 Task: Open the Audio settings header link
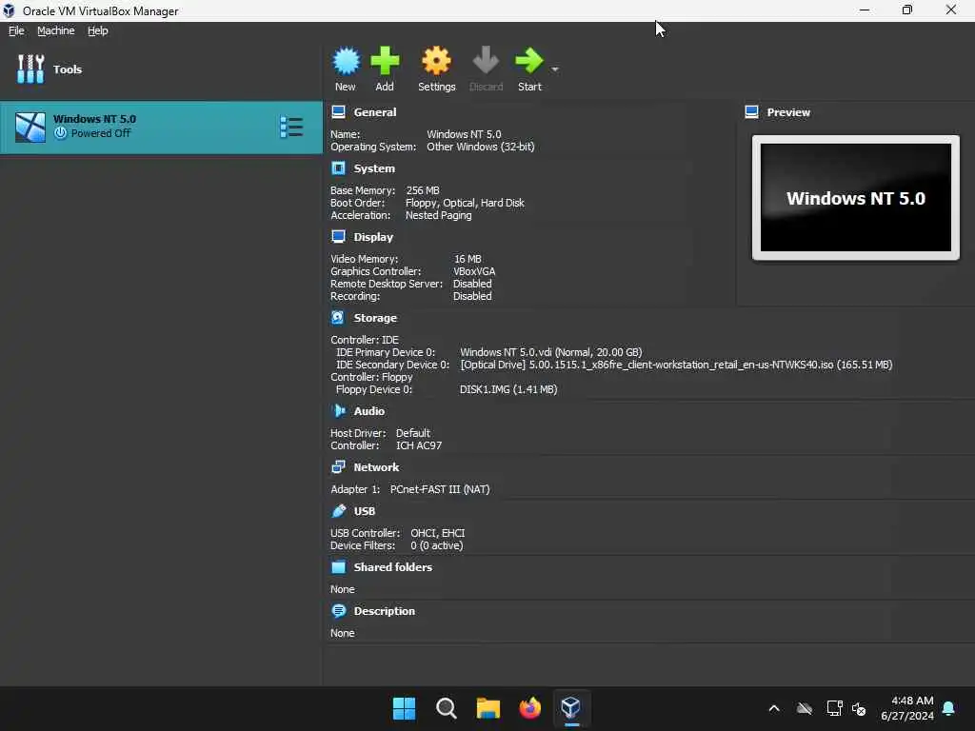click(369, 411)
